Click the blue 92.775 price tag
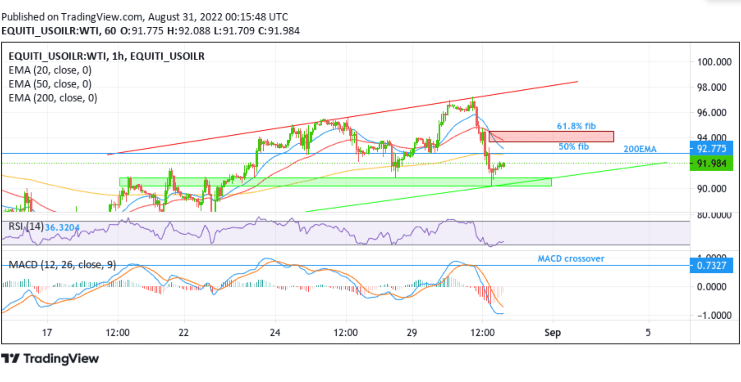The image size is (741, 382). point(711,149)
